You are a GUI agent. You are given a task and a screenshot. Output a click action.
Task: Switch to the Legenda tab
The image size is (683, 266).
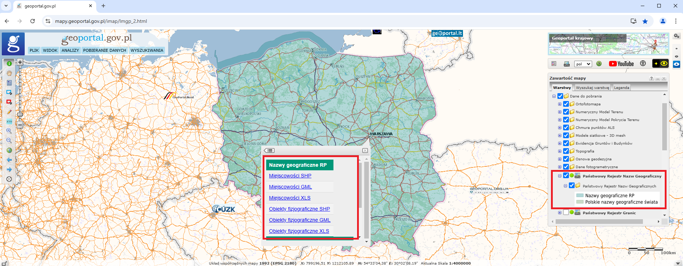[621, 87]
